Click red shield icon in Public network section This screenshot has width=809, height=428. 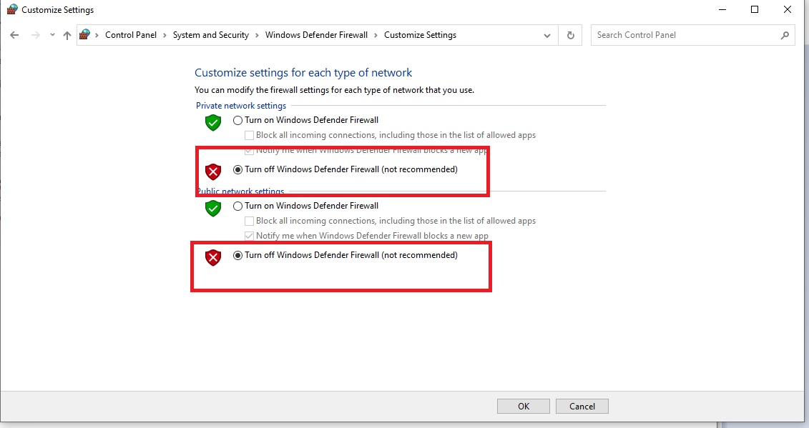213,257
